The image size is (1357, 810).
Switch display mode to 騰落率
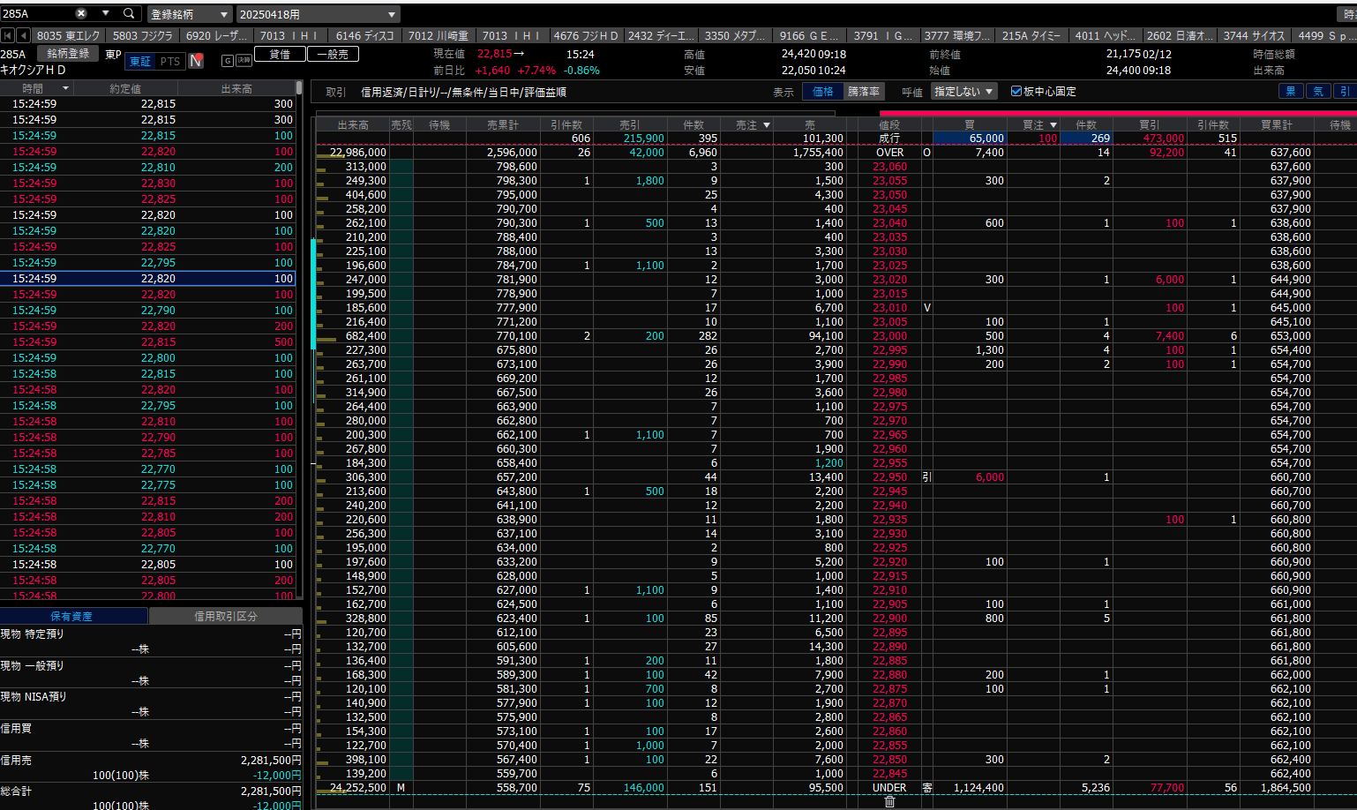click(864, 92)
